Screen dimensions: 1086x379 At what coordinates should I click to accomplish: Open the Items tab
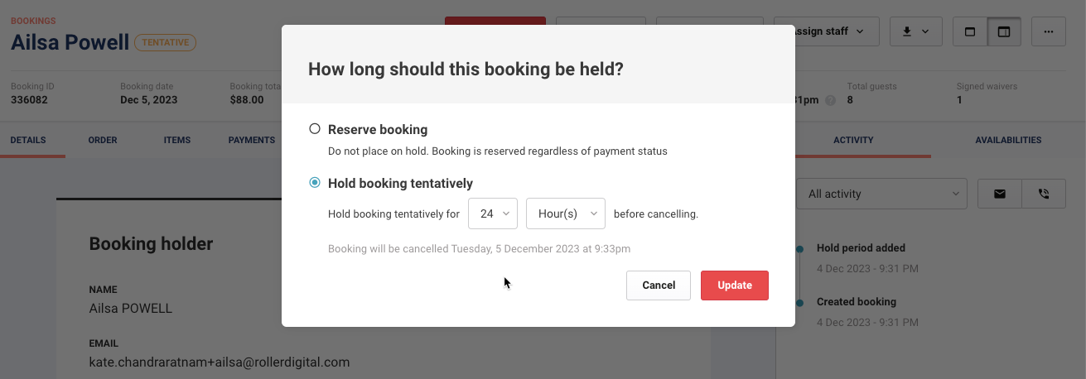pyautogui.click(x=177, y=140)
